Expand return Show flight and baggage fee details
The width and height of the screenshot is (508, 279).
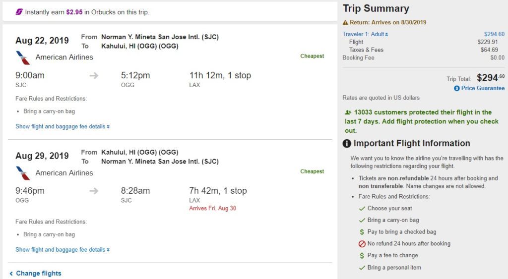coord(63,250)
